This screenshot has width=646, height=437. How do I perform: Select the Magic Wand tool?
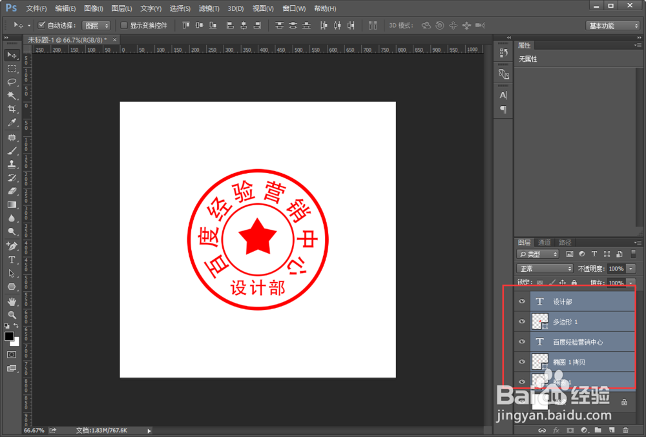pyautogui.click(x=12, y=96)
